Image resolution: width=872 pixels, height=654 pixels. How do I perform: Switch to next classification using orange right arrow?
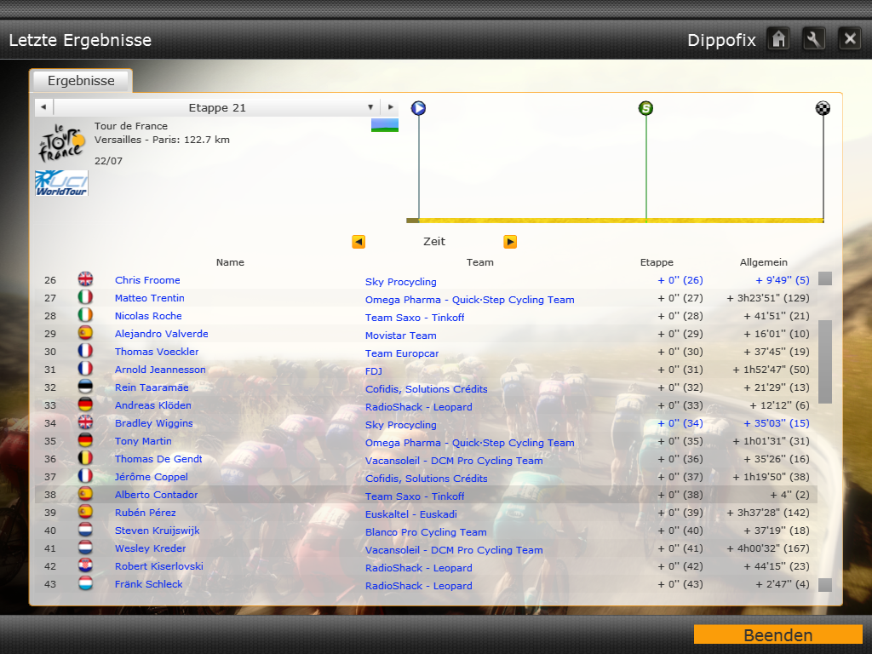[x=510, y=242]
